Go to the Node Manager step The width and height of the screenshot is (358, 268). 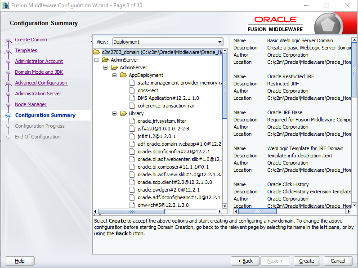coord(31,104)
